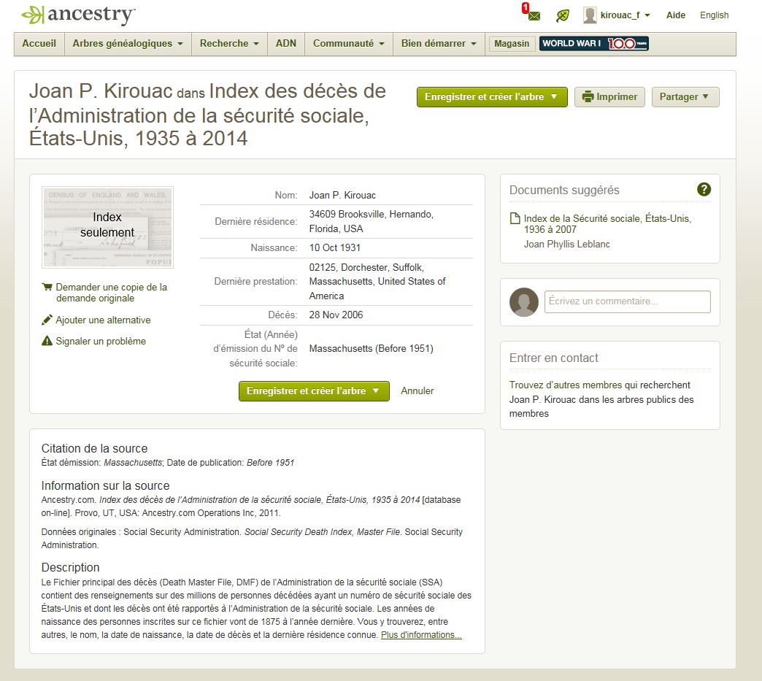Click the help question mark icon
Image resolution: width=762 pixels, height=681 pixels.
[704, 190]
